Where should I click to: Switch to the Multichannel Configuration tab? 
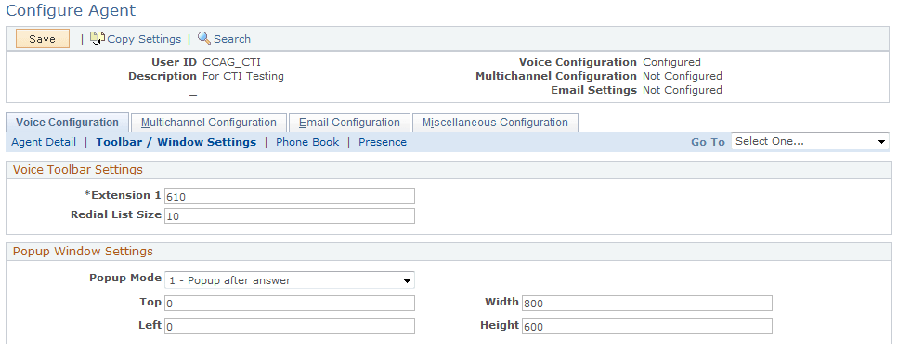coord(208,123)
